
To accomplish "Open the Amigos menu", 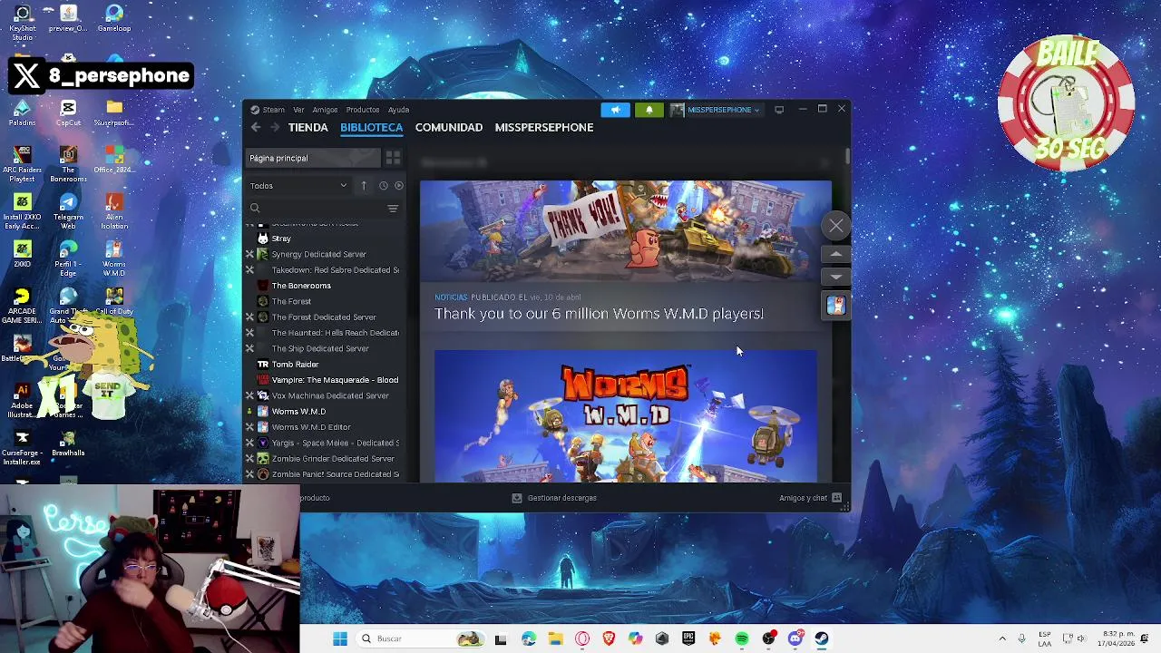I will tap(325, 110).
